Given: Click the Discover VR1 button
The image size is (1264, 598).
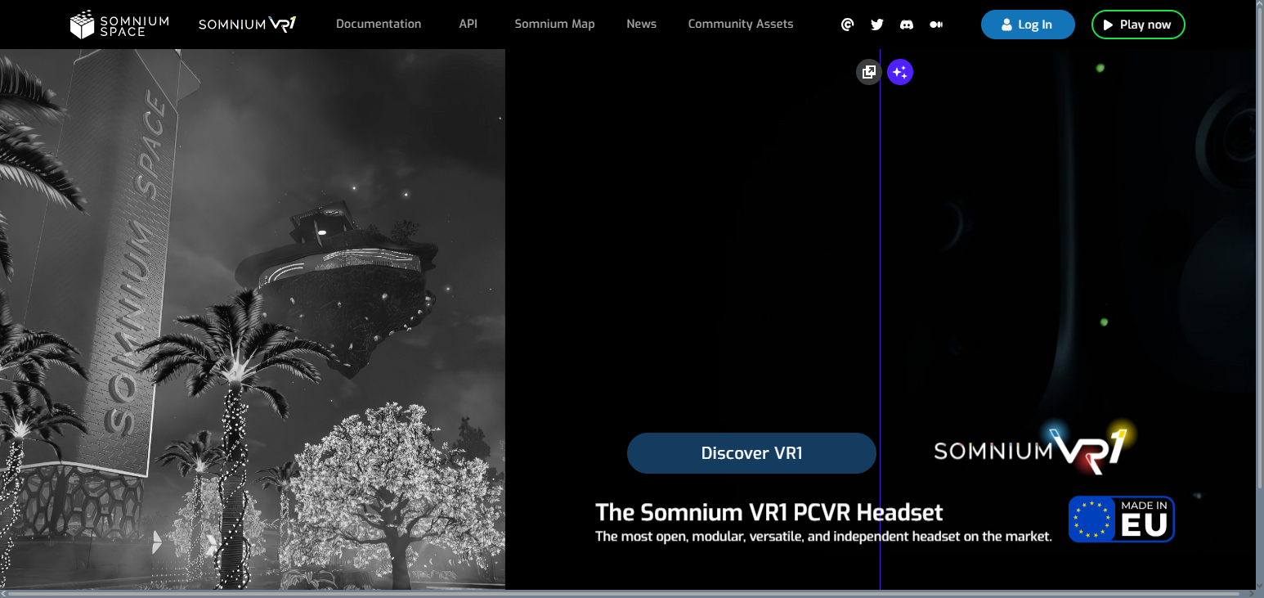Looking at the screenshot, I should [x=751, y=453].
